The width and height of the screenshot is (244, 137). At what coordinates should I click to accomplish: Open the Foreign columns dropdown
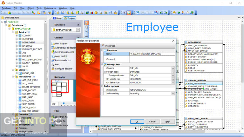pos(173,75)
